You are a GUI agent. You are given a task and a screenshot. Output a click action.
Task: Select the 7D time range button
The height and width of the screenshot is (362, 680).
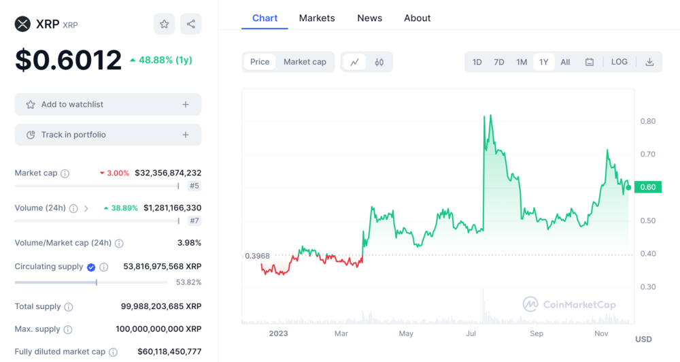tap(499, 62)
